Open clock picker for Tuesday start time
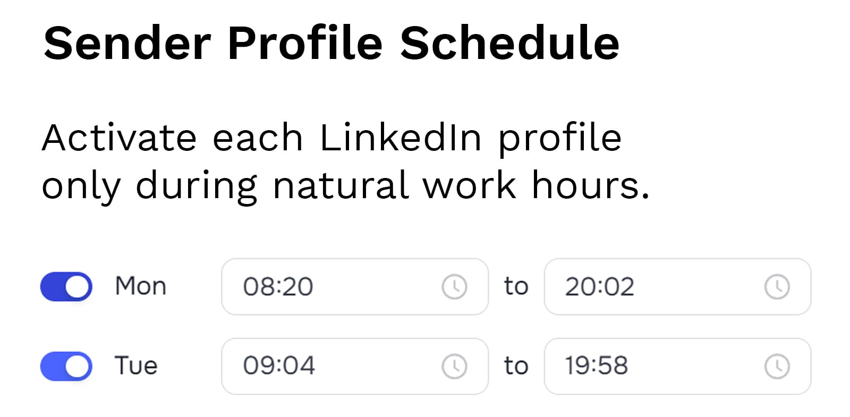Image resolution: width=850 pixels, height=417 pixels. (454, 367)
